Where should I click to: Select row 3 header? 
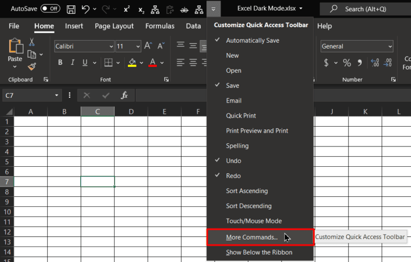click(x=7, y=142)
